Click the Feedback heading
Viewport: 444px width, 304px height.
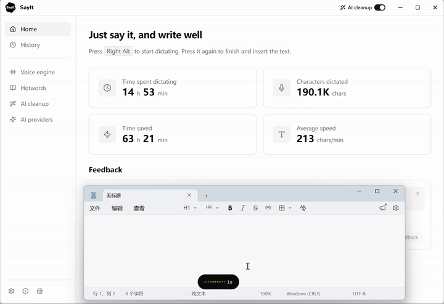pyautogui.click(x=105, y=170)
